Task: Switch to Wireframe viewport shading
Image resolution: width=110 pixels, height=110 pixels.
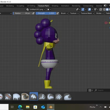Action: 104,9
